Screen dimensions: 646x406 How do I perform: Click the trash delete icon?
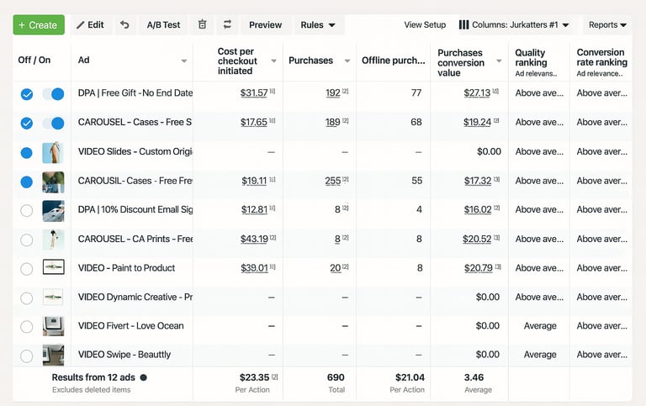[202, 24]
